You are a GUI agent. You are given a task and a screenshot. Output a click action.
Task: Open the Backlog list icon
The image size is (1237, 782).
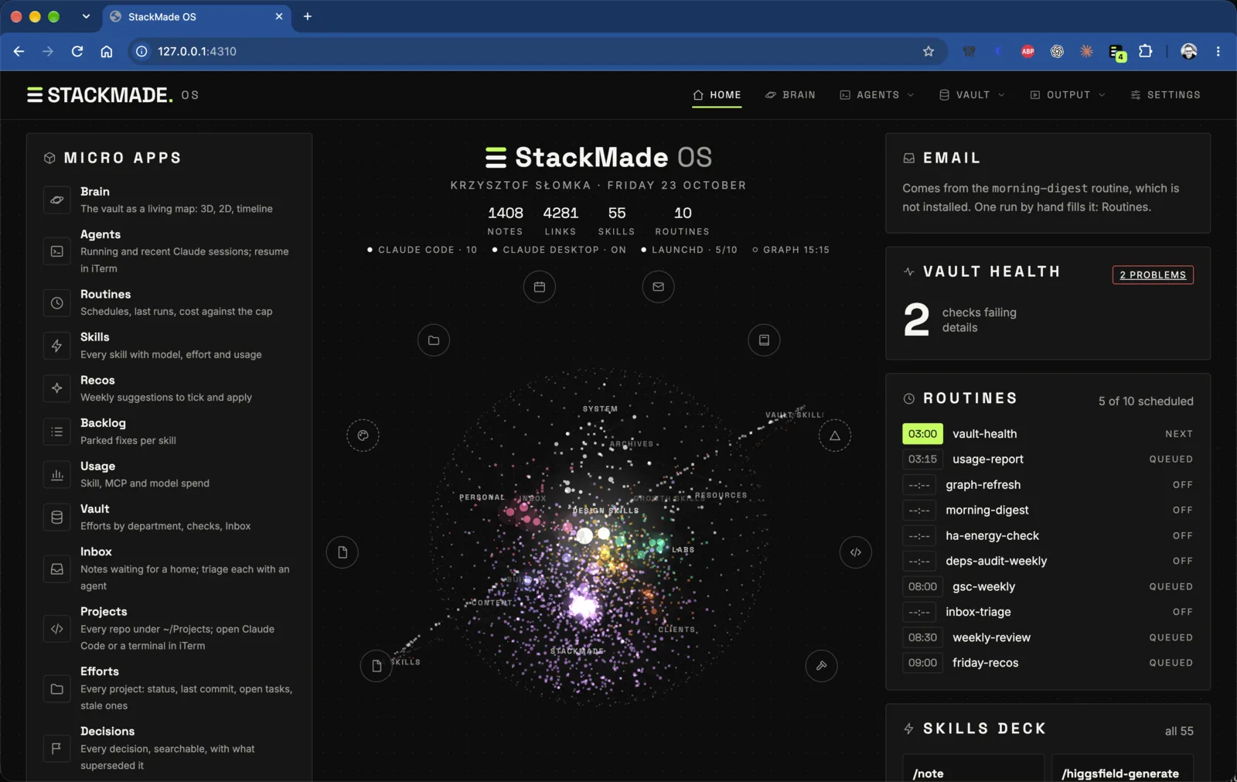tap(56, 432)
